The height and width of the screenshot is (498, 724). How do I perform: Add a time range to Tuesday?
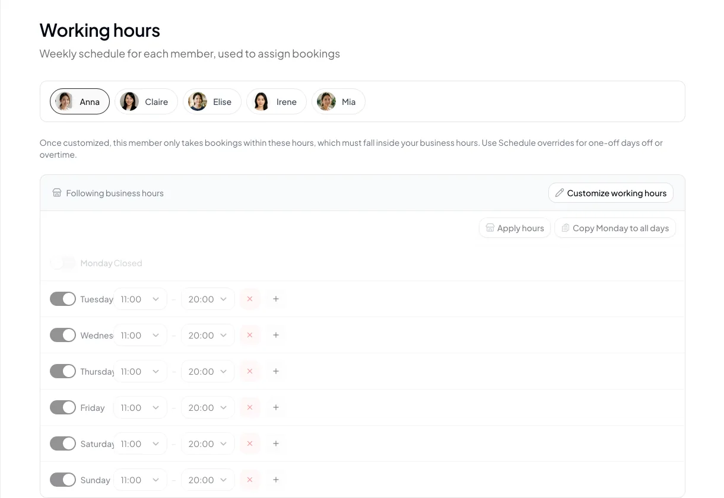point(276,299)
